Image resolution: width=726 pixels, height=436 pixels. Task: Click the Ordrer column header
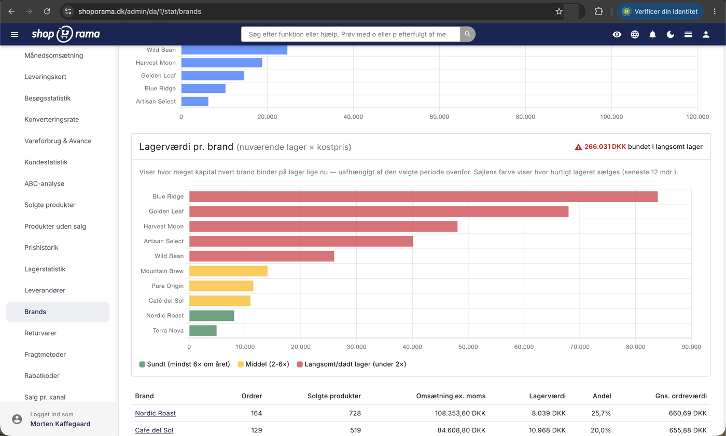pyautogui.click(x=252, y=396)
